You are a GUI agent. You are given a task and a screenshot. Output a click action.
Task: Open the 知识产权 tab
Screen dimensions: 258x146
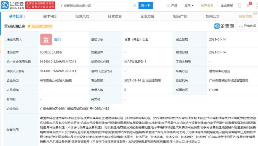[x=180, y=16]
